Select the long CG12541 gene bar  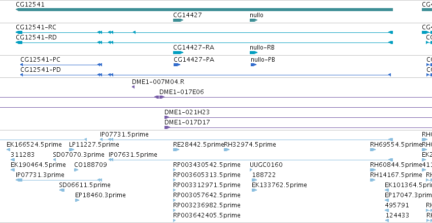[204, 10]
